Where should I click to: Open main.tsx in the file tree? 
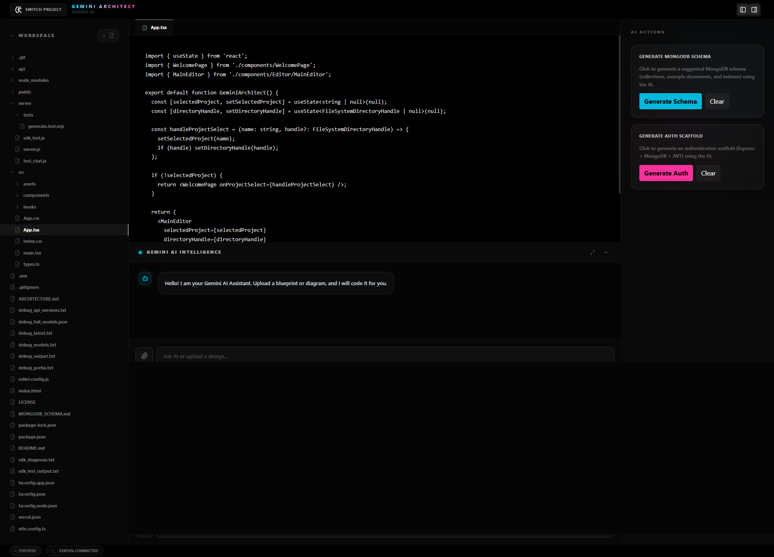click(x=32, y=253)
